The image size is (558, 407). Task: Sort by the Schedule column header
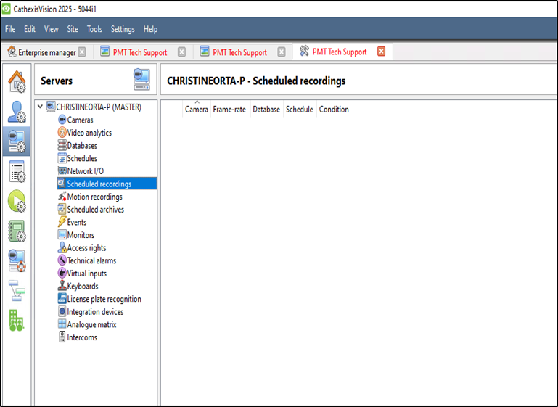tap(299, 110)
